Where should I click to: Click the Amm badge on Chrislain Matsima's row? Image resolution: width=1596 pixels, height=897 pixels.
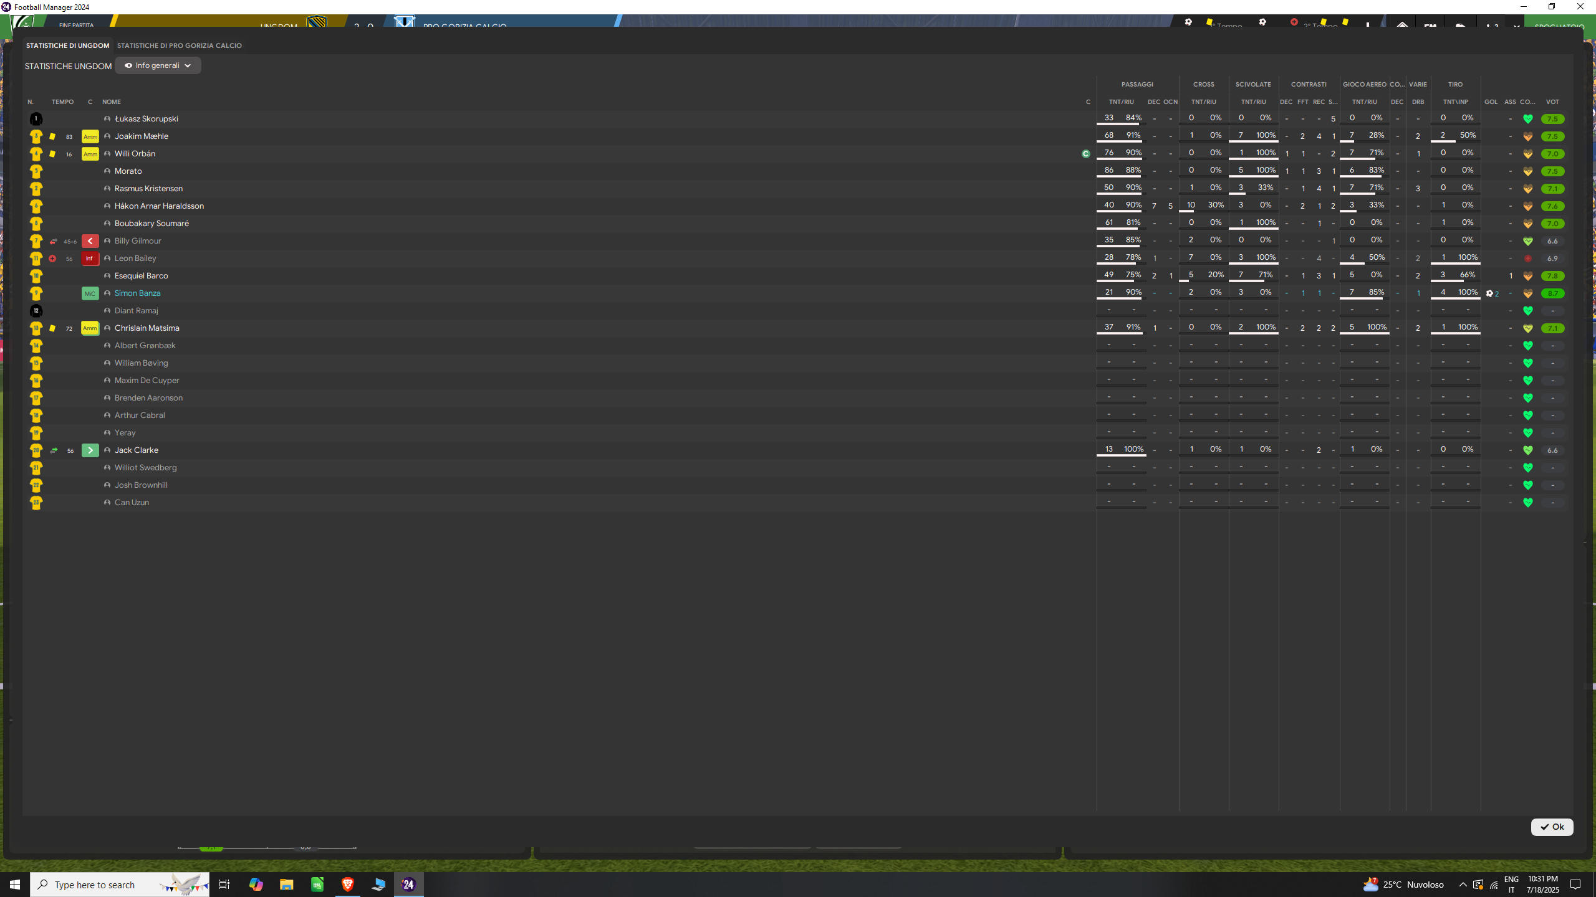(x=90, y=328)
